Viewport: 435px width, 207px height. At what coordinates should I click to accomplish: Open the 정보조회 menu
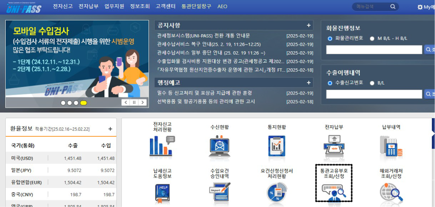click(x=140, y=6)
